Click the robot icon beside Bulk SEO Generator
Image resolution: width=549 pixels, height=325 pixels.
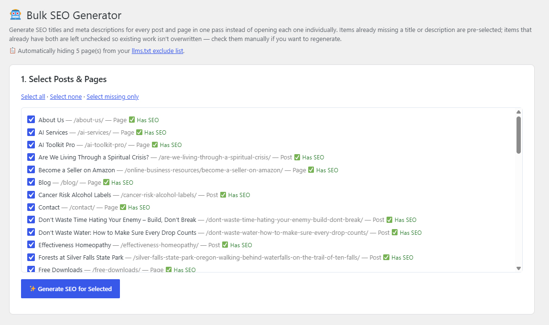coord(15,15)
